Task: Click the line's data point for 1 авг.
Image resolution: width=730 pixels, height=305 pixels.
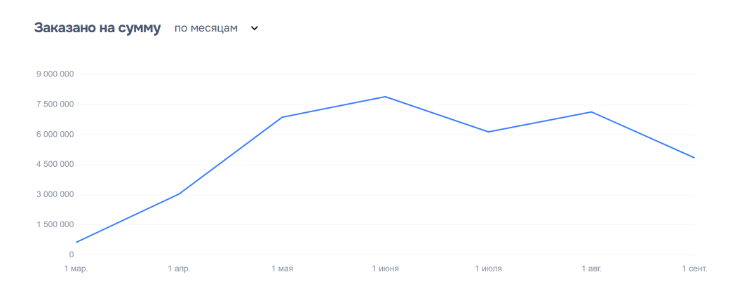Action: [x=591, y=112]
